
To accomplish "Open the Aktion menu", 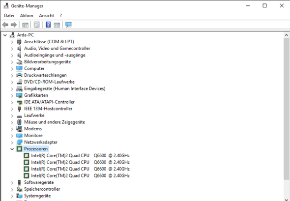I will 27,16.
